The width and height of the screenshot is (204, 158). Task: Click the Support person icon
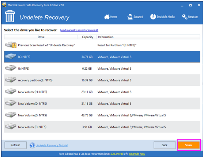click(x=130, y=17)
